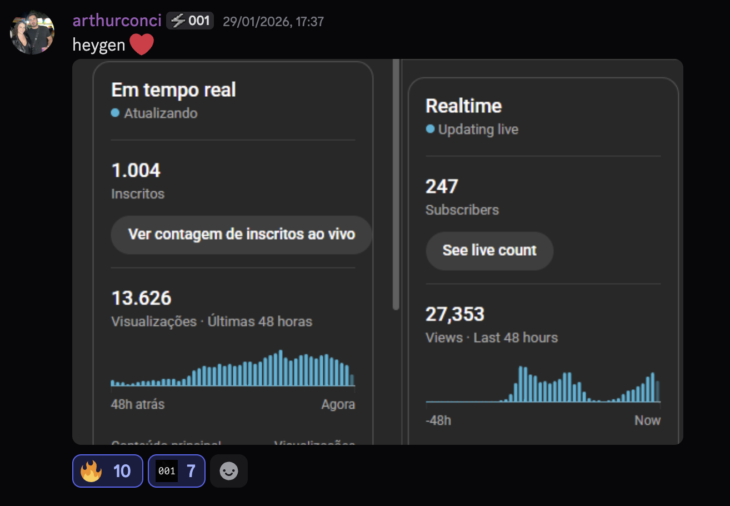Click the Portuguese 48-hour views bar chart
Viewport: 730px width, 506px height.
[x=232, y=369]
